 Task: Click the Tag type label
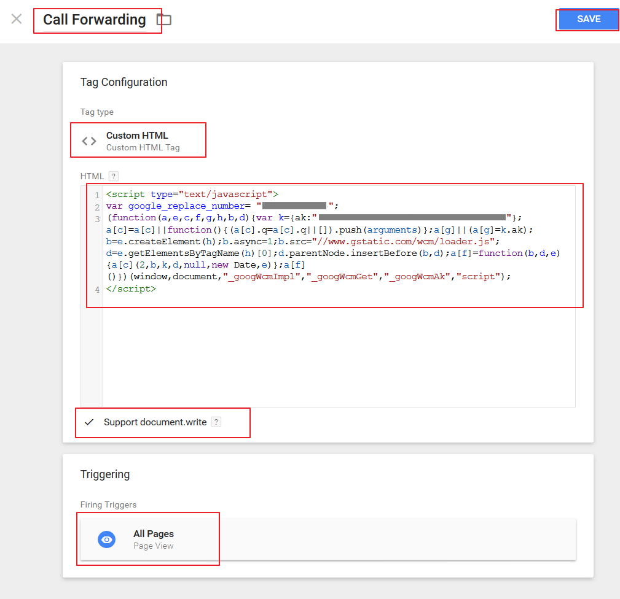[x=97, y=112]
